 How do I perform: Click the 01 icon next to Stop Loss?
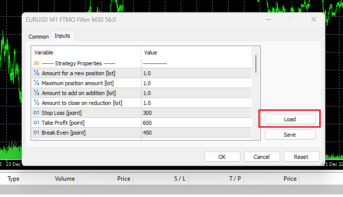[36, 113]
